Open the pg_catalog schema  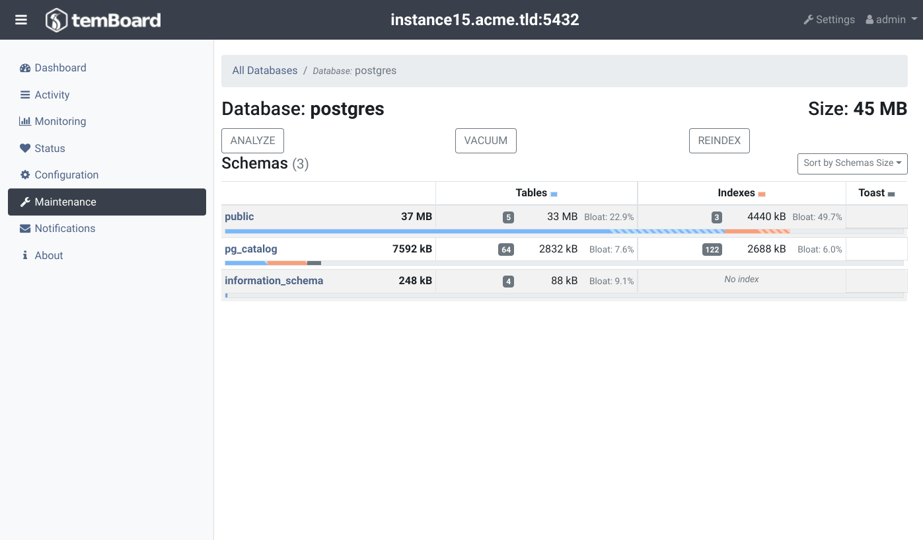pyautogui.click(x=251, y=249)
